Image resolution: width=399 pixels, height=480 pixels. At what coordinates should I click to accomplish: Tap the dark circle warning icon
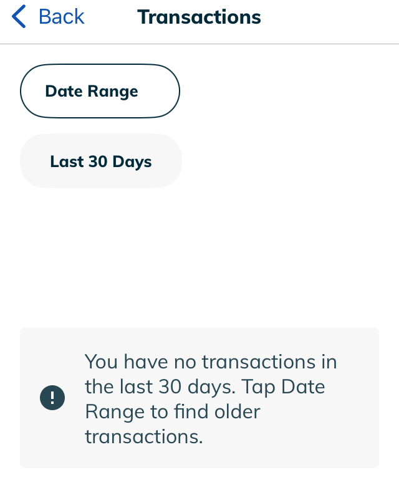[52, 398]
